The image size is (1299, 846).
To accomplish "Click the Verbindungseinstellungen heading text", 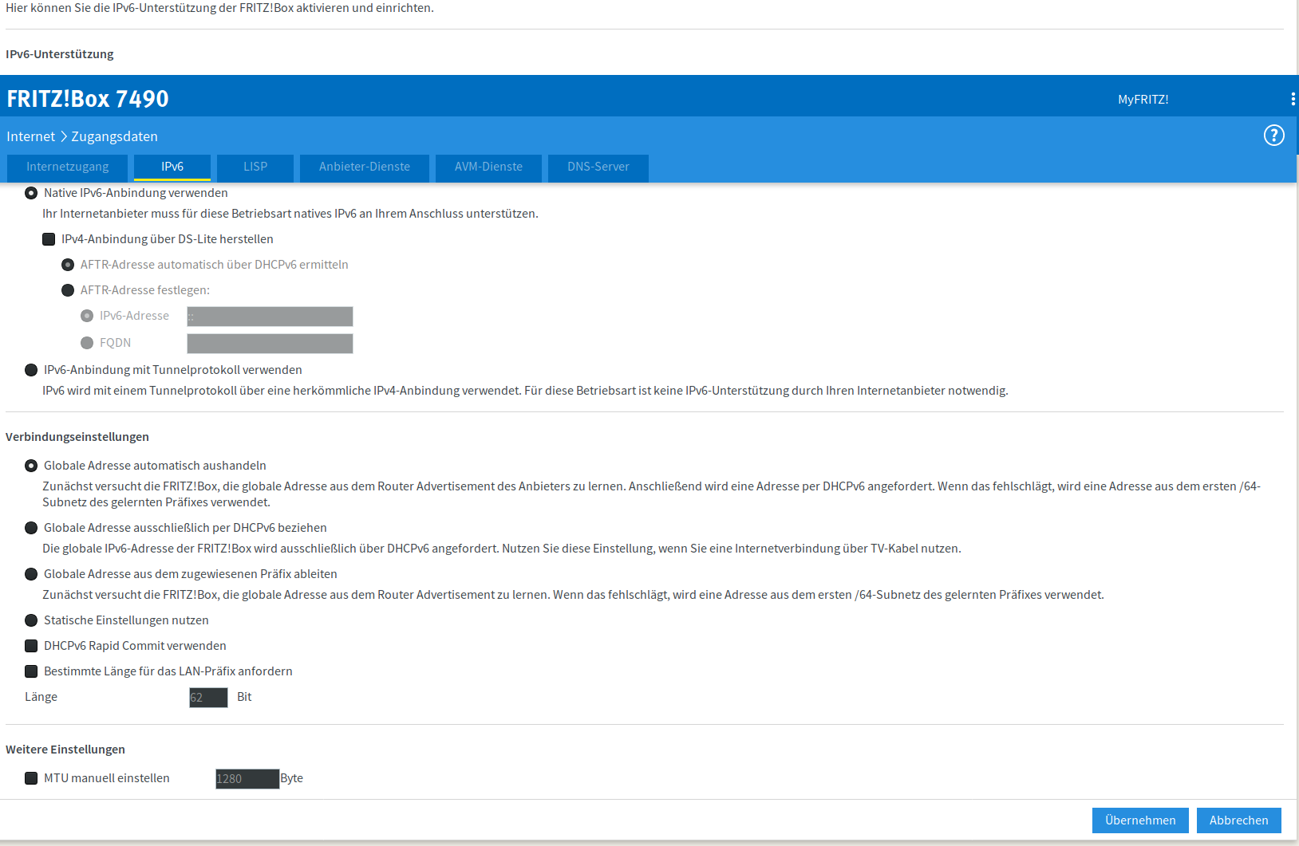I will click(77, 437).
